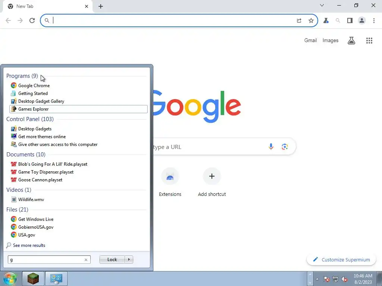Open the Documents (10) results group

point(26,155)
